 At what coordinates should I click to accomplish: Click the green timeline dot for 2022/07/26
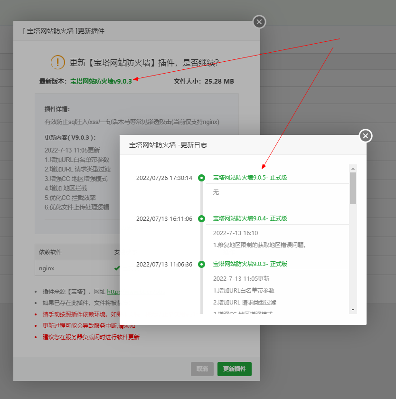pyautogui.click(x=201, y=178)
